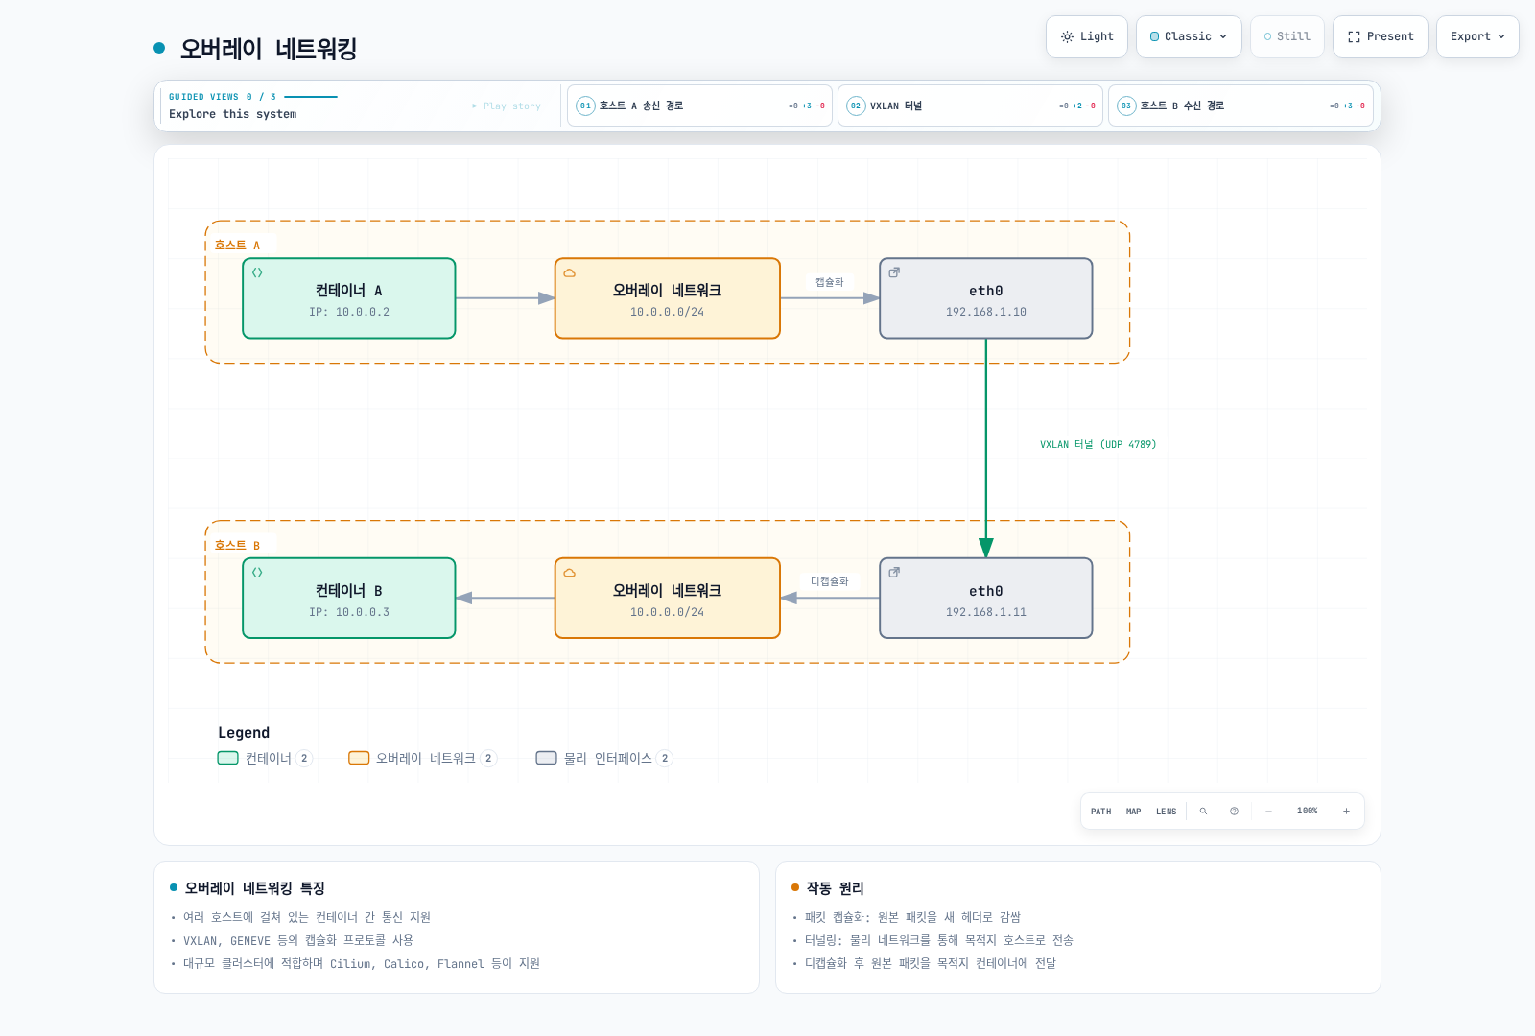Click the count badge next to 컨테이너
The image size is (1535, 1036).
coord(304,758)
